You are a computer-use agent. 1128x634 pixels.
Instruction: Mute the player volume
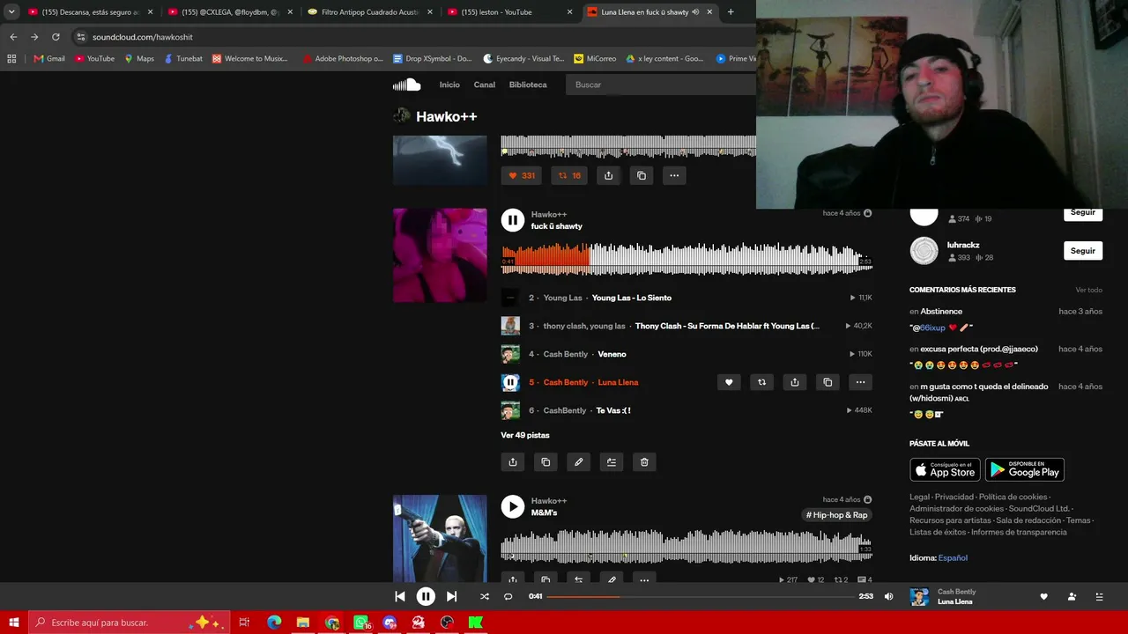(x=888, y=596)
